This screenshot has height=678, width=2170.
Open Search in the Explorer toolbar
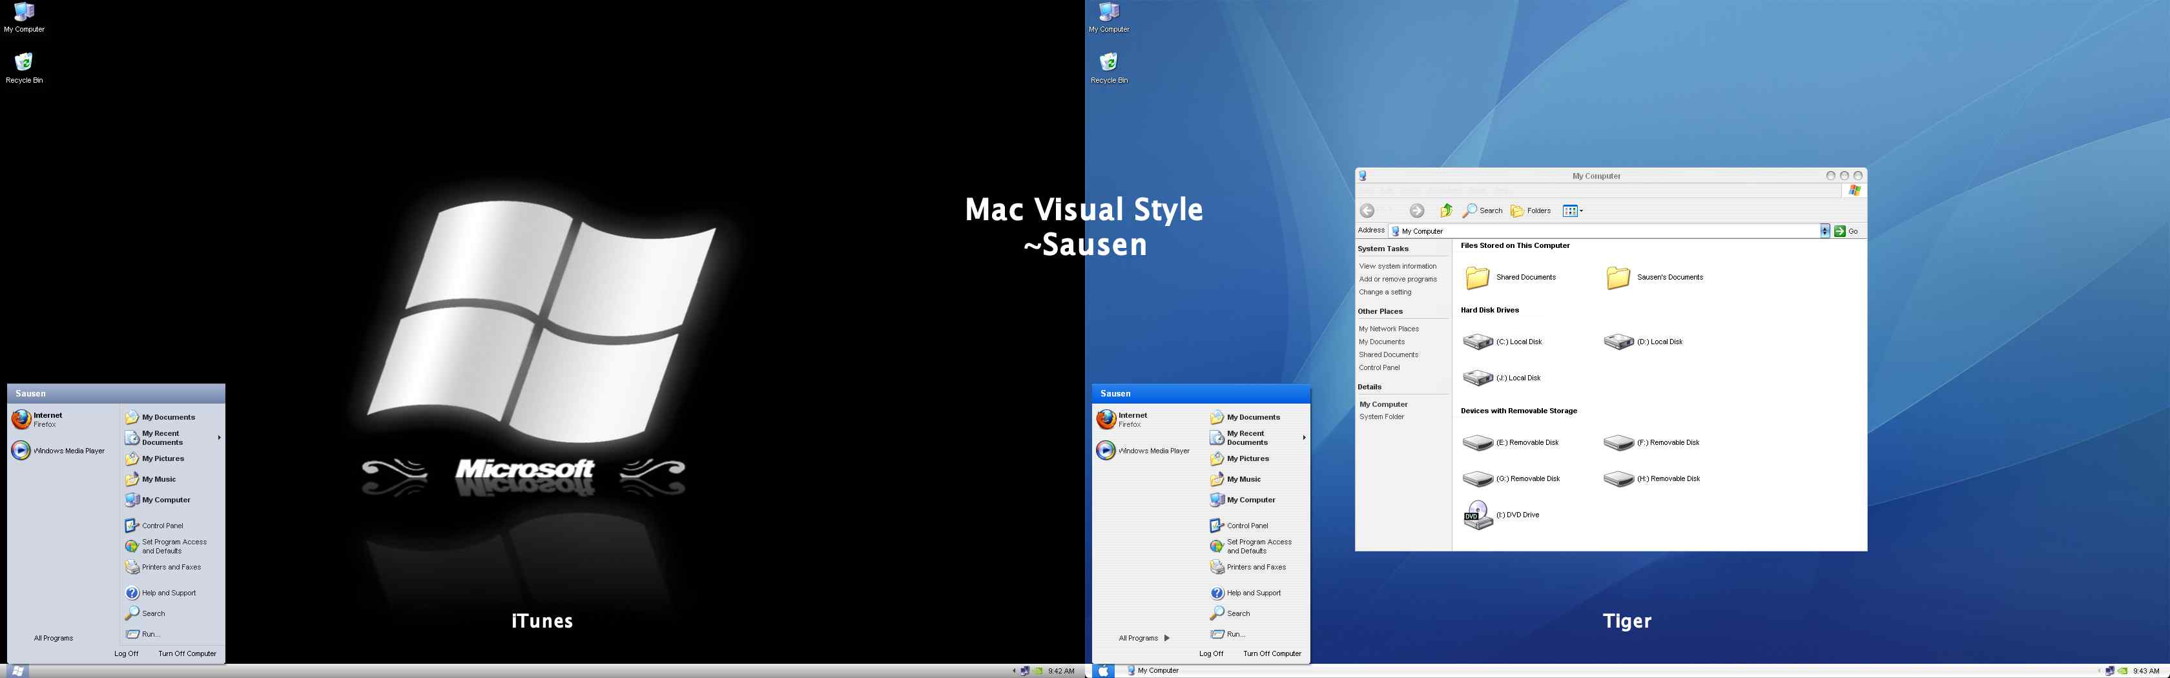pyautogui.click(x=1483, y=211)
